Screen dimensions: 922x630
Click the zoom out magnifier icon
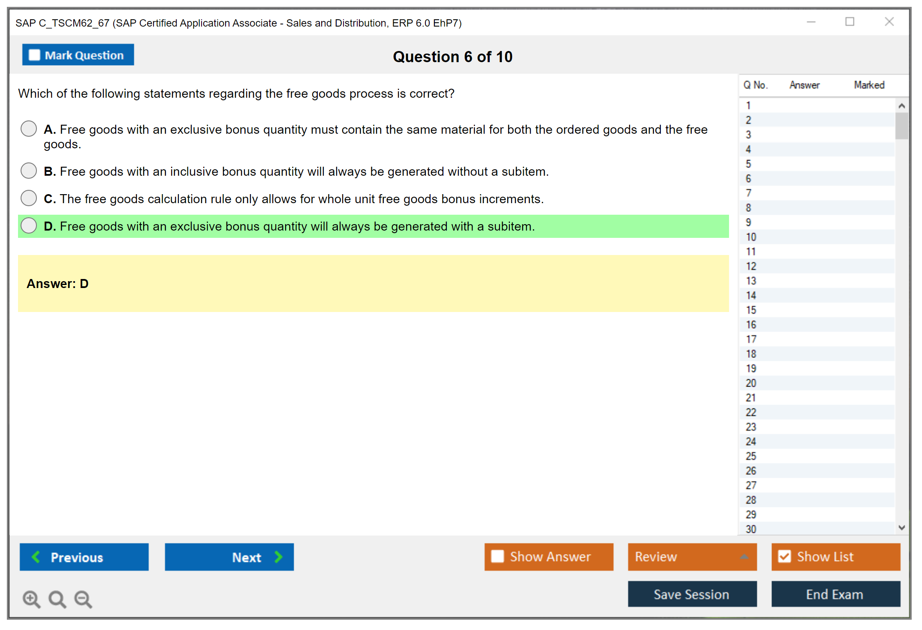click(x=83, y=599)
